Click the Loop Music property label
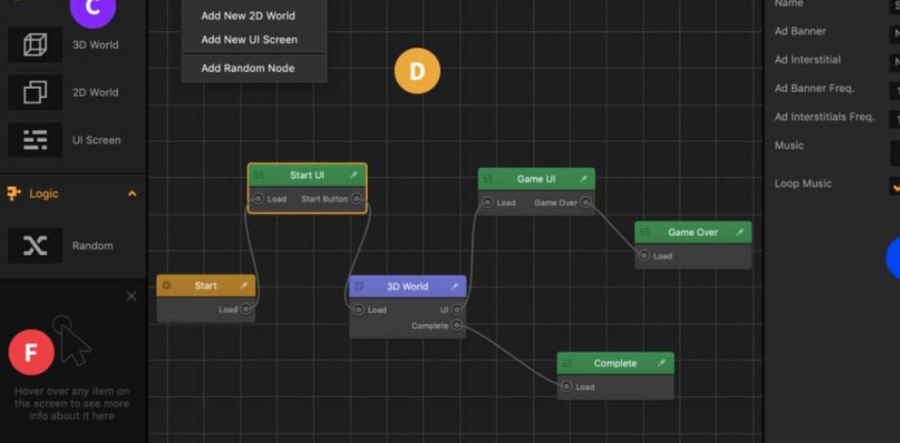900x443 pixels. coord(803,184)
